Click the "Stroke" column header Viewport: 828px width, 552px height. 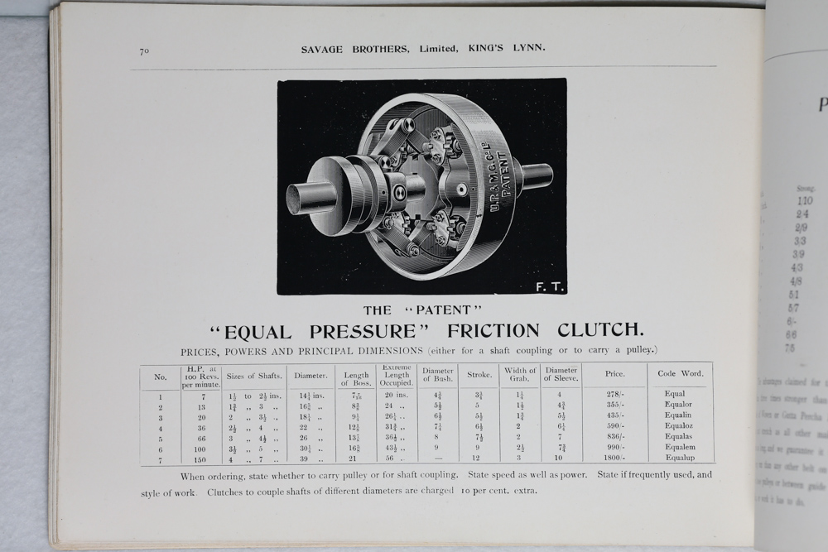(479, 375)
